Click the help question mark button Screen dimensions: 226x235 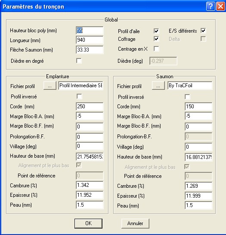tap(211, 6)
